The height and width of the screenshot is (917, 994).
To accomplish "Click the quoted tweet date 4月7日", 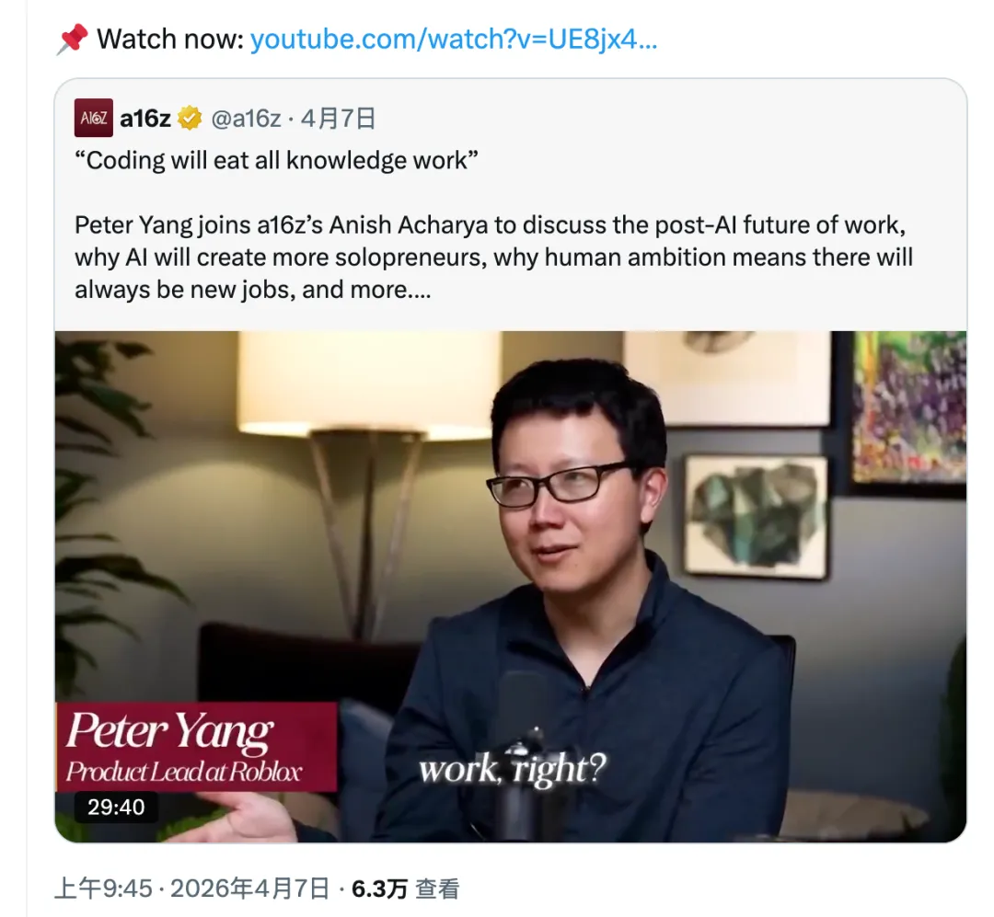I will coord(338,119).
